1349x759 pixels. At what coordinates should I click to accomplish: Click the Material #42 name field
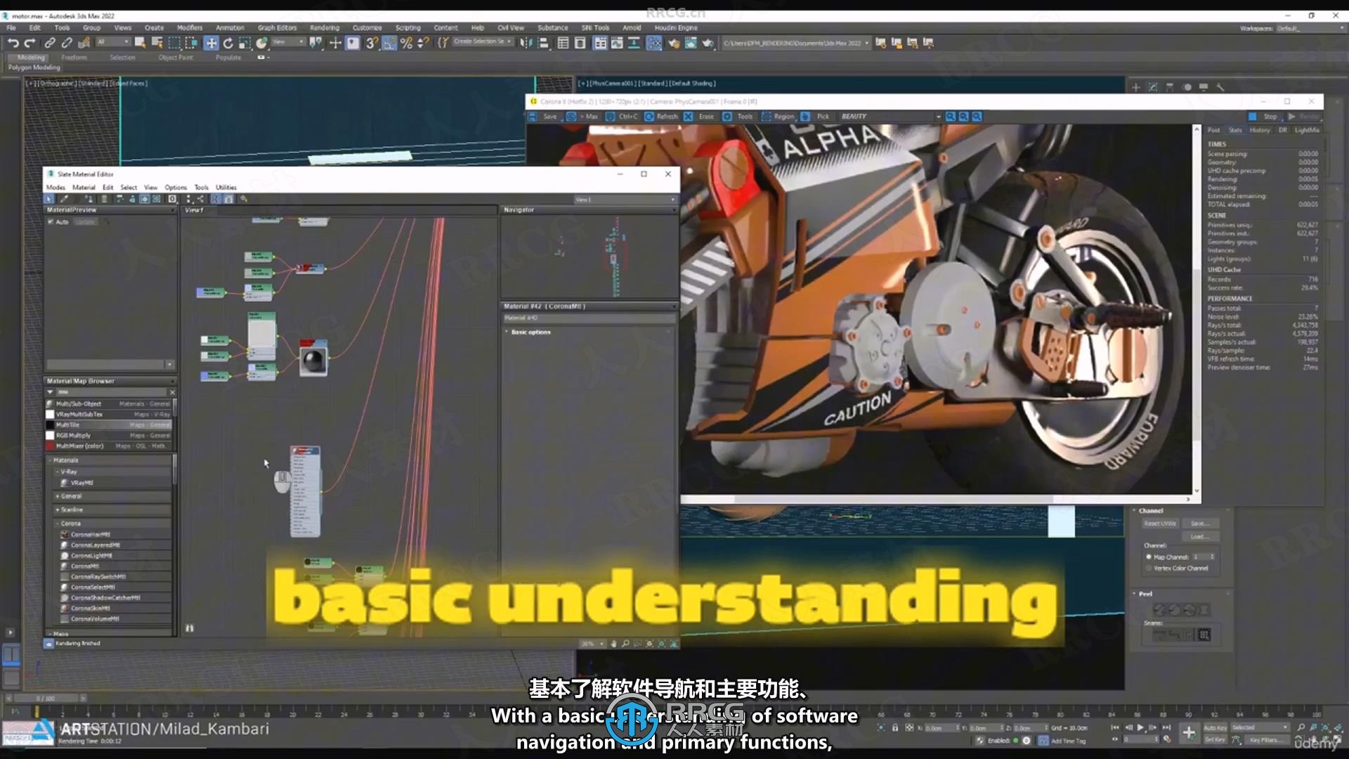[x=589, y=318]
